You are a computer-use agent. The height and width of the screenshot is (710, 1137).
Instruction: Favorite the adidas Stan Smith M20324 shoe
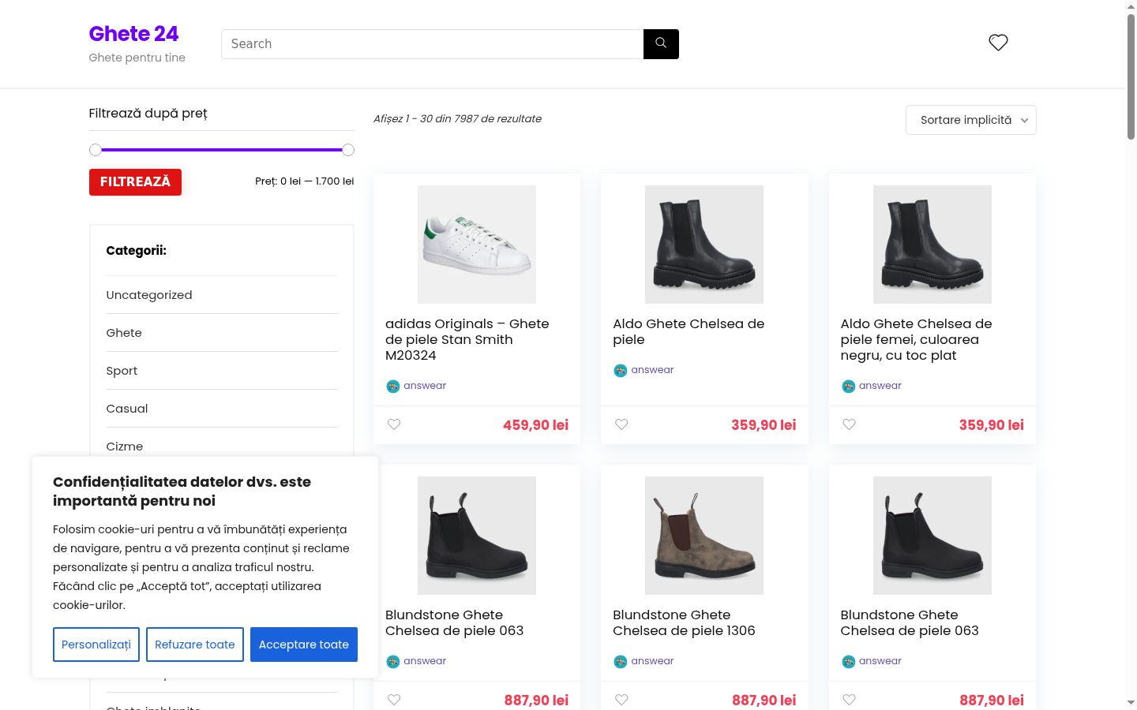(394, 424)
